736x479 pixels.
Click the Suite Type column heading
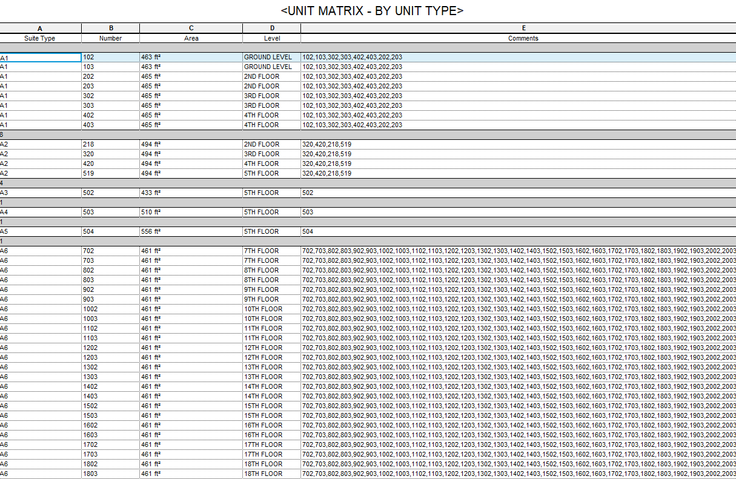(40, 38)
